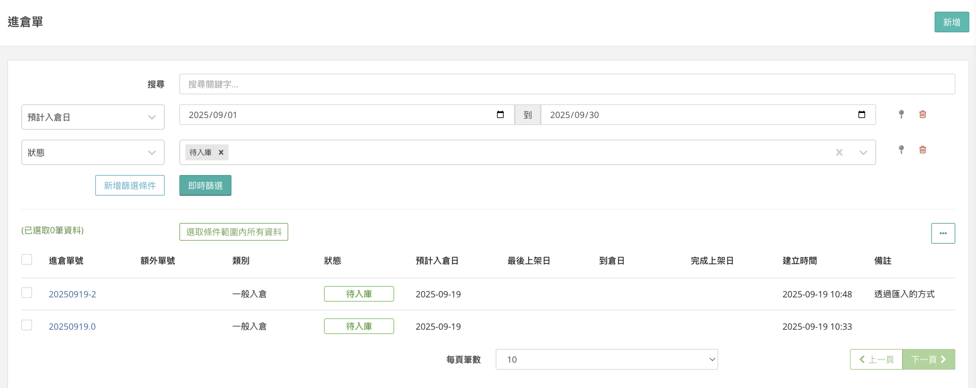This screenshot has width=976, height=388.
Task: Apply filters with 即時篩選 button
Action: (x=205, y=186)
